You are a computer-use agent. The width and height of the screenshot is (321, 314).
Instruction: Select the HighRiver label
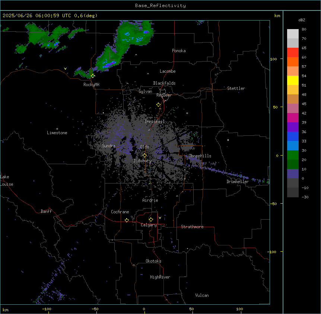click(x=160, y=277)
